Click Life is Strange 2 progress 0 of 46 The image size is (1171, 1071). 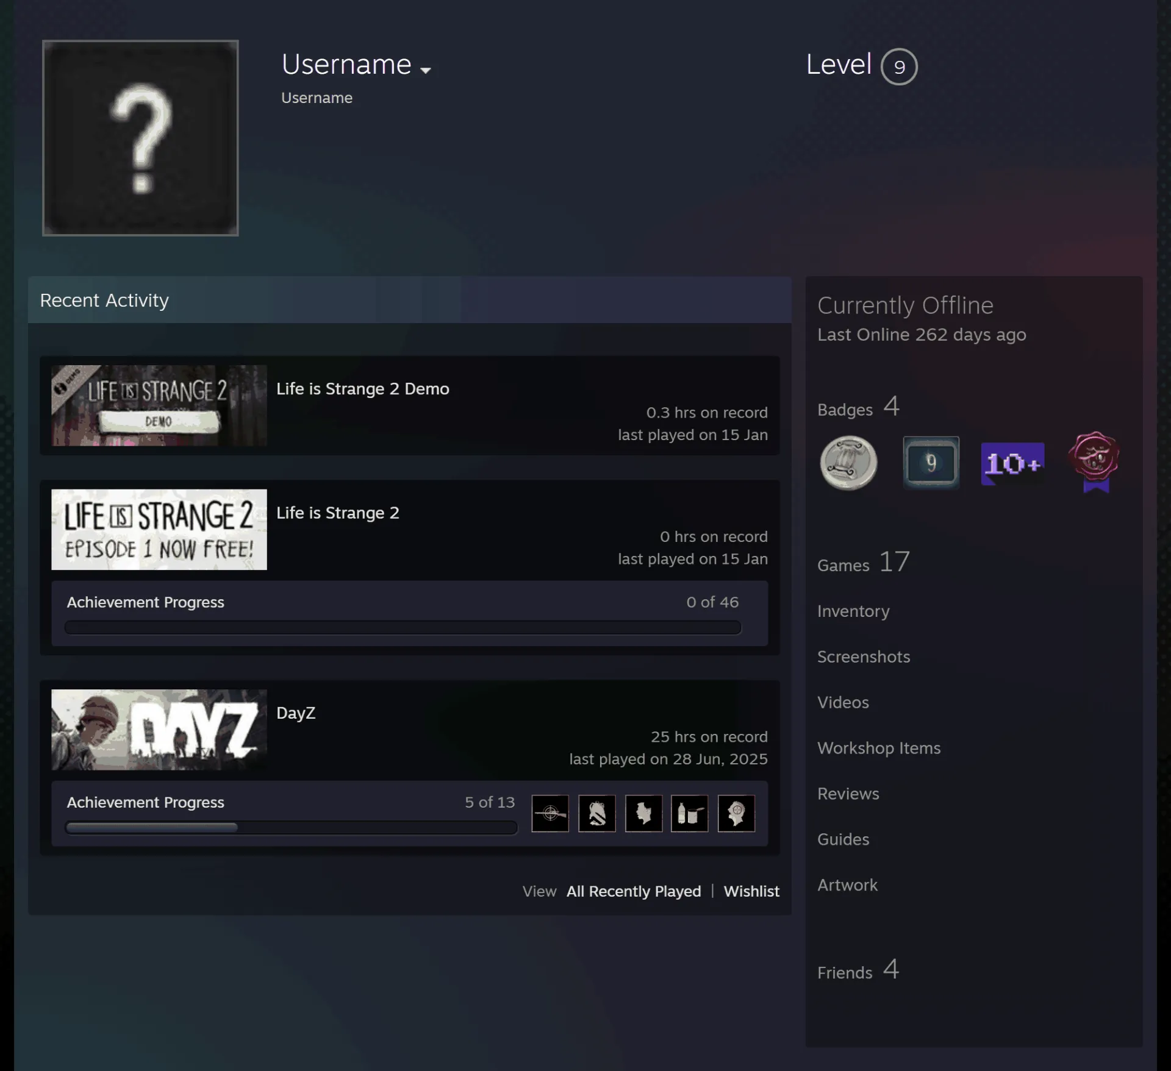tap(712, 603)
